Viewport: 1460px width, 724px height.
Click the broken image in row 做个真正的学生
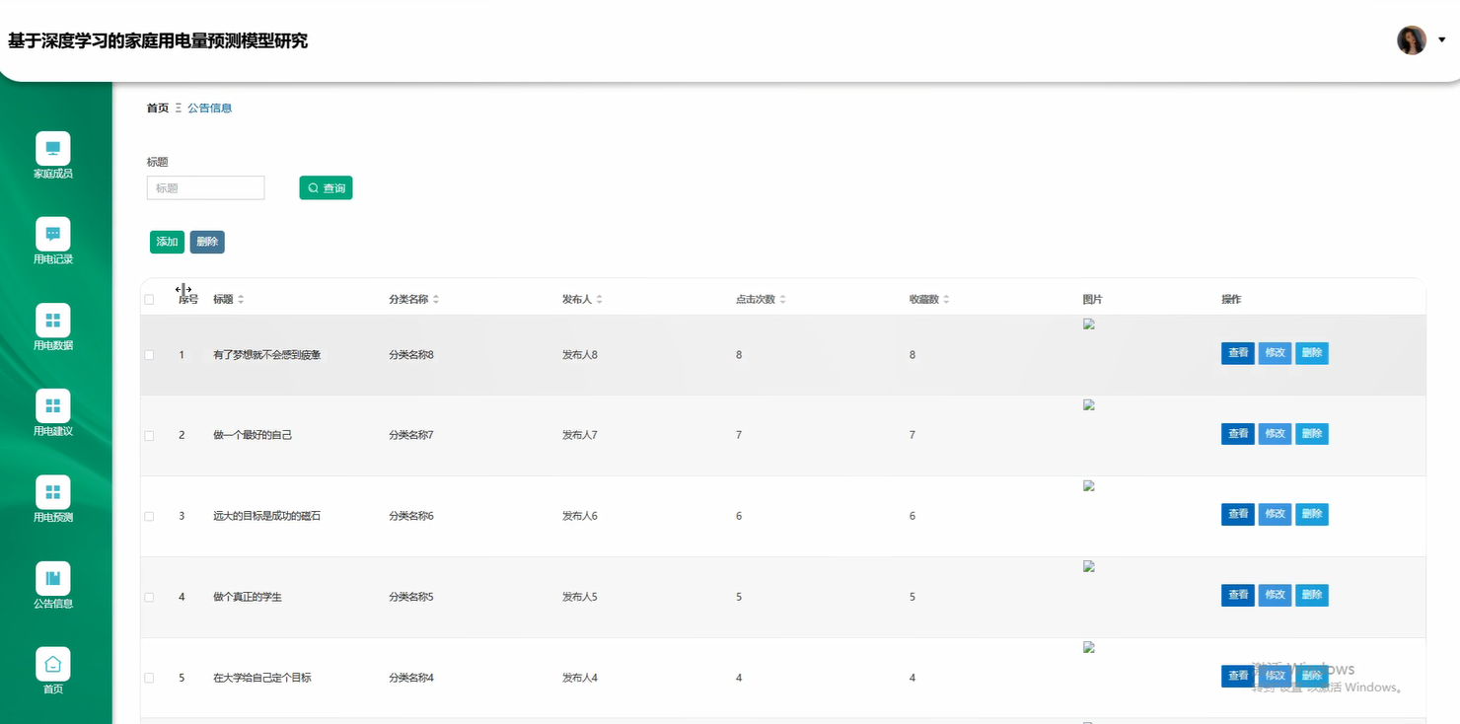1089,566
